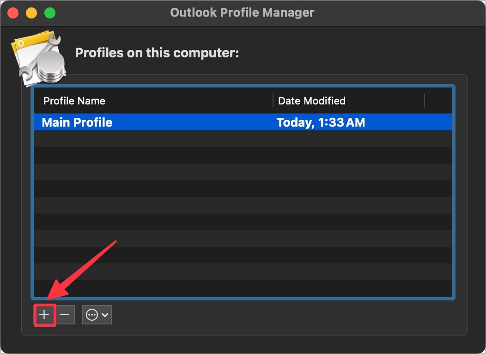Click the Profile Name column header
486x354 pixels.
tap(74, 100)
